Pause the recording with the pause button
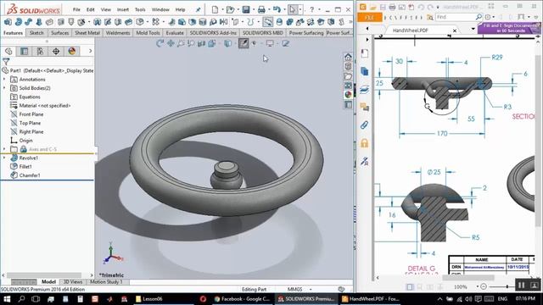This screenshot has width=543, height=305. [521, 285]
